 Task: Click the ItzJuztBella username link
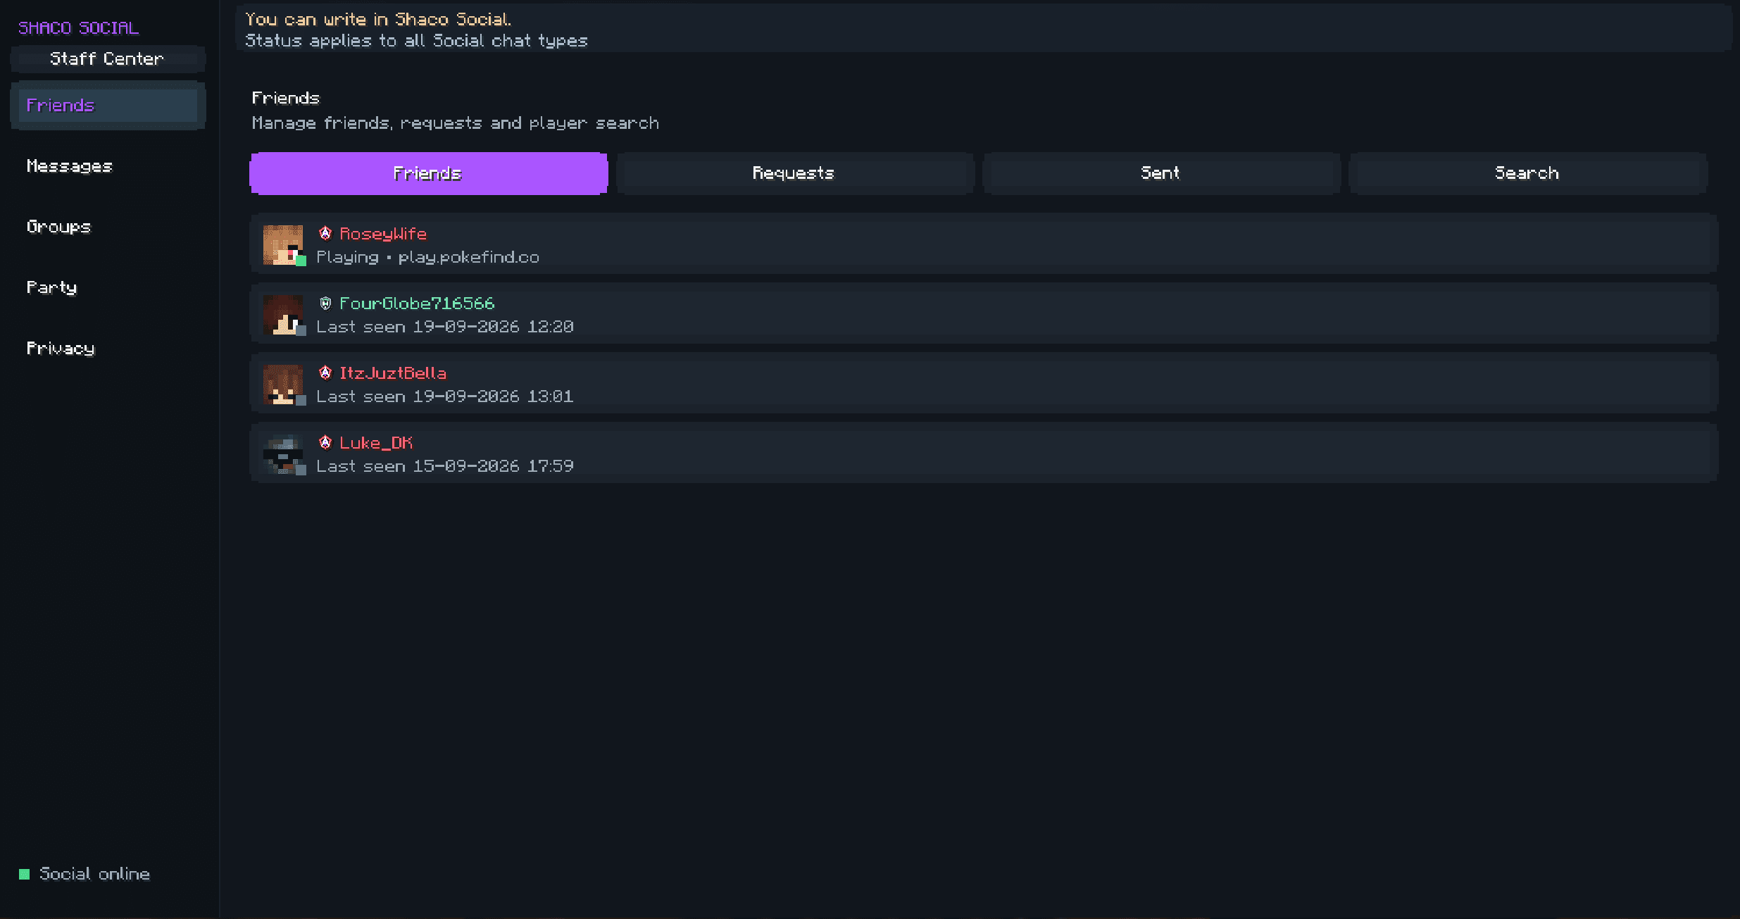tap(393, 373)
